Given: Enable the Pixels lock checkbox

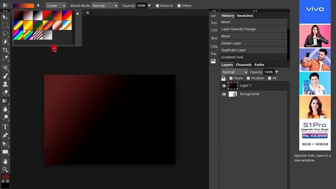Looking at the screenshot, I should 231,78.
